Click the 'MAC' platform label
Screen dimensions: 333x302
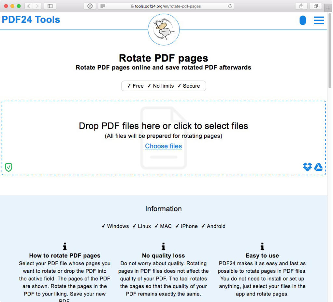[163, 226]
